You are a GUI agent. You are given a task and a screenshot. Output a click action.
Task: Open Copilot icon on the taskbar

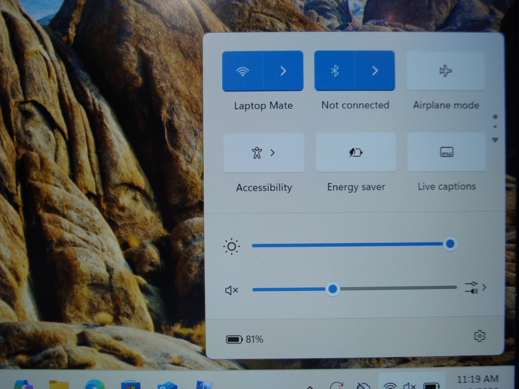tap(23, 385)
